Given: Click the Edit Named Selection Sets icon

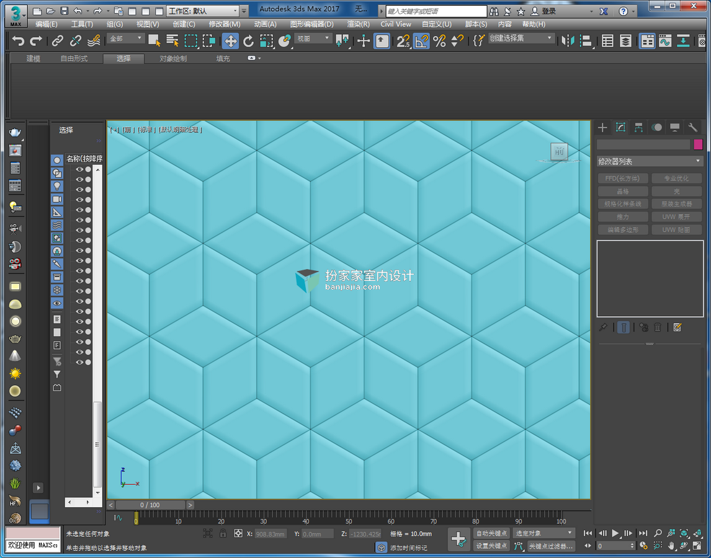Looking at the screenshot, I should [479, 42].
